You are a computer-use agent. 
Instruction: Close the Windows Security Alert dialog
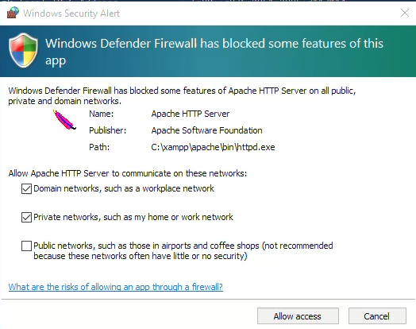point(405,13)
